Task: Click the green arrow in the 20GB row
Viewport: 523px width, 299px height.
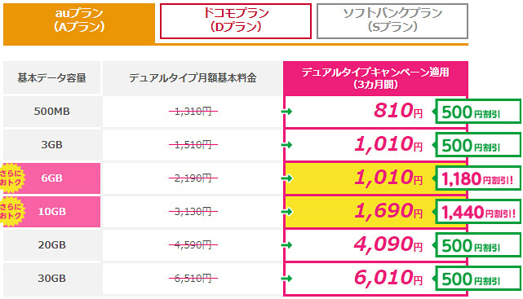Action: (x=286, y=245)
